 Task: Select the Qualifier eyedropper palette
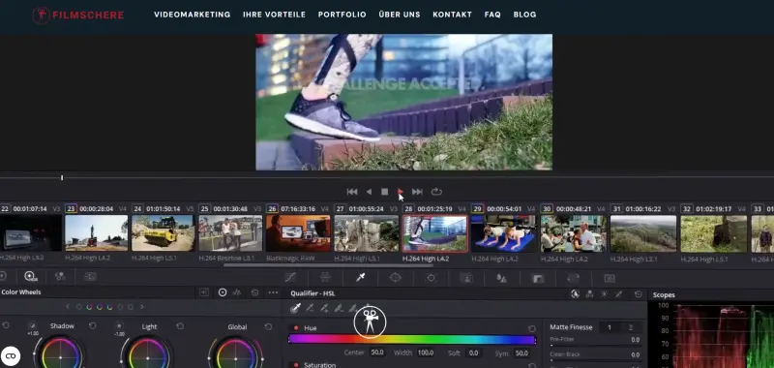tap(361, 278)
